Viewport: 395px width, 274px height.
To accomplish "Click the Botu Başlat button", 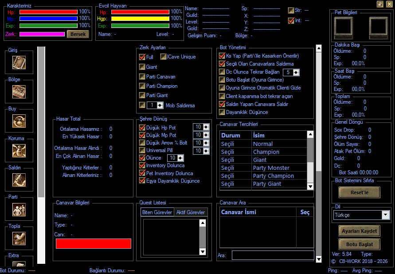I will coord(359,244).
